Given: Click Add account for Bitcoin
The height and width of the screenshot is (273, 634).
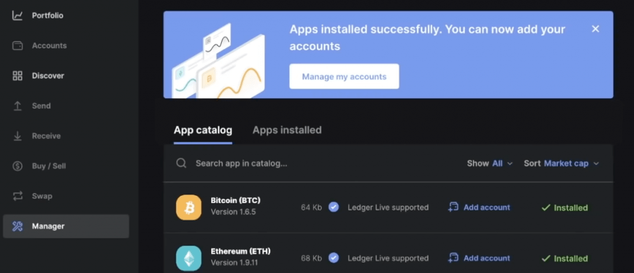Looking at the screenshot, I should pyautogui.click(x=479, y=208).
